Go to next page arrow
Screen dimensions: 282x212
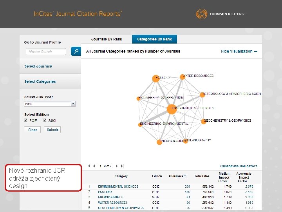117,166
